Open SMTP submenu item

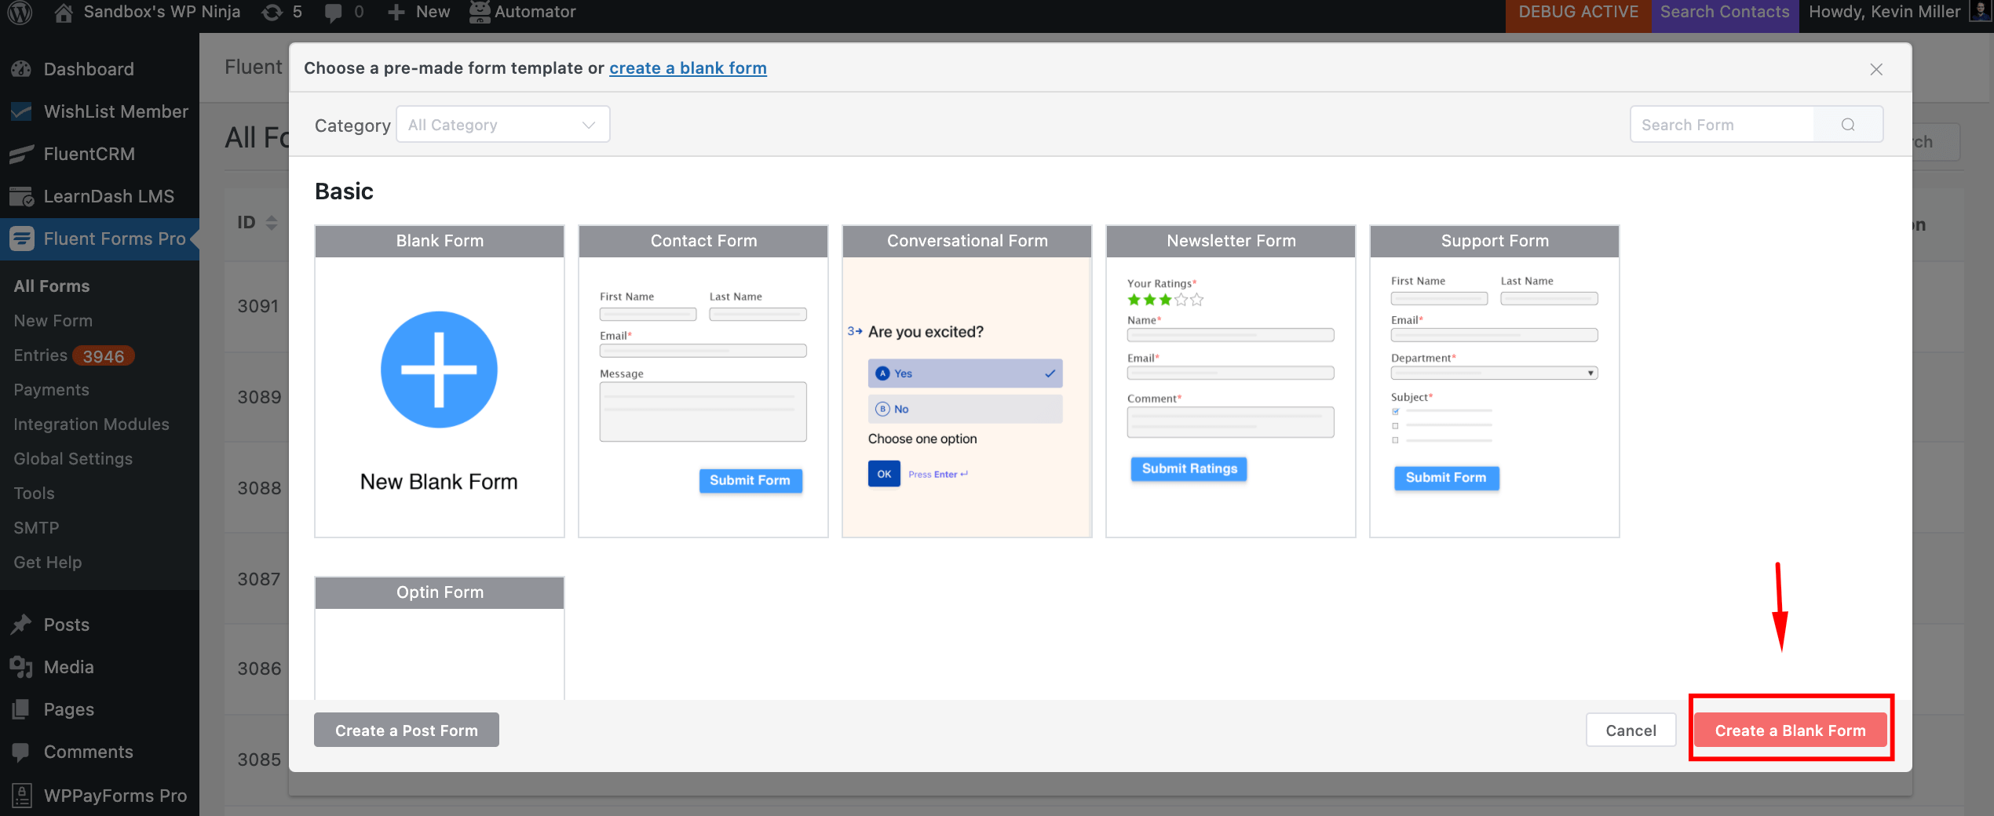click(36, 528)
